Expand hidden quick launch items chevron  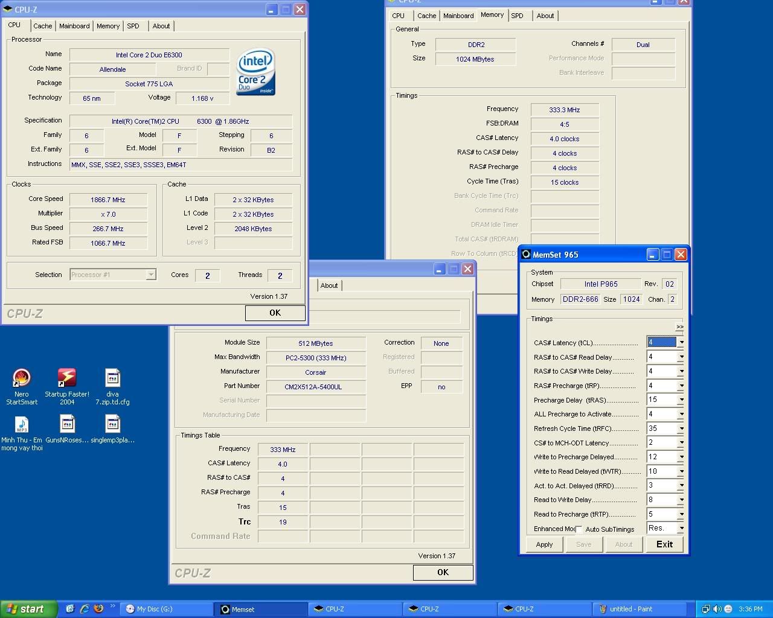(112, 607)
